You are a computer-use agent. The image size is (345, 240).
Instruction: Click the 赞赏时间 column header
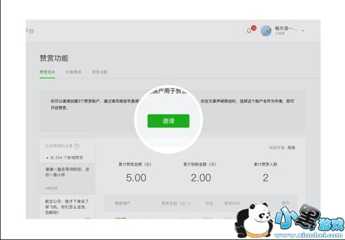(232, 203)
